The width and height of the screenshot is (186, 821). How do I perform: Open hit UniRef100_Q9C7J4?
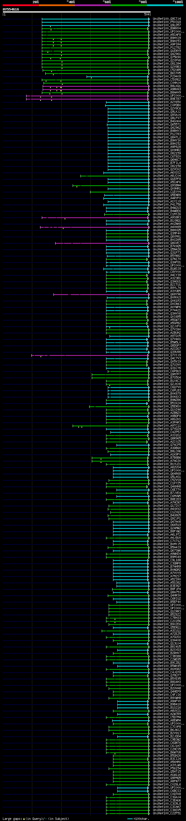167,19
